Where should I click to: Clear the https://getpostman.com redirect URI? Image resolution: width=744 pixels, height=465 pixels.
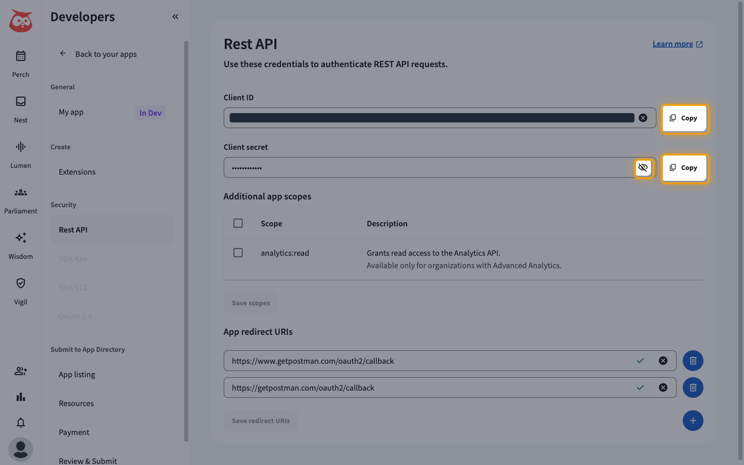click(x=663, y=388)
